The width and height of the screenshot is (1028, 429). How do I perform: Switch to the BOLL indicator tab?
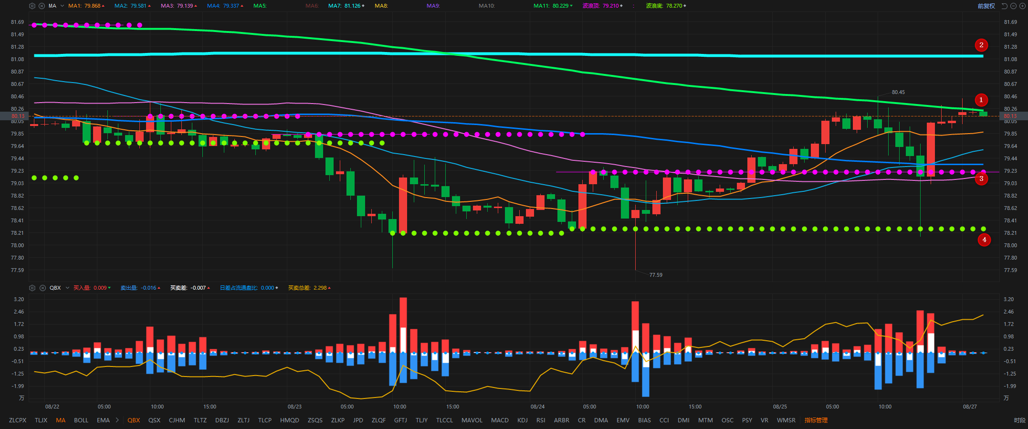pos(81,420)
